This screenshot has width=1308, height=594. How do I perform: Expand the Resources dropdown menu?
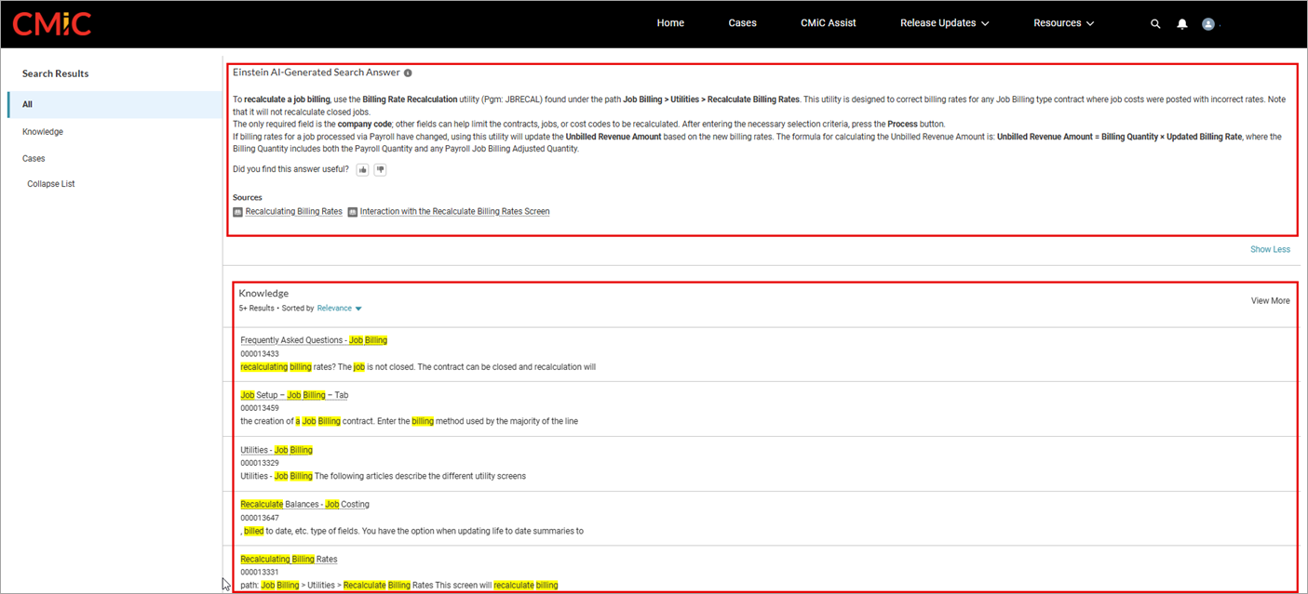[1063, 23]
